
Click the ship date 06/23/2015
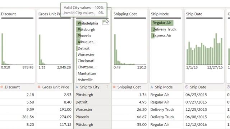pyautogui.click(x=196, y=95)
